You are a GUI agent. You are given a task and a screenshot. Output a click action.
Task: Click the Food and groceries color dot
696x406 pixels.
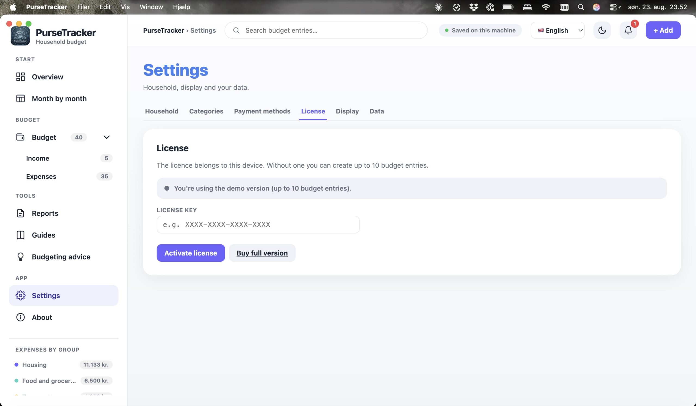(16, 381)
